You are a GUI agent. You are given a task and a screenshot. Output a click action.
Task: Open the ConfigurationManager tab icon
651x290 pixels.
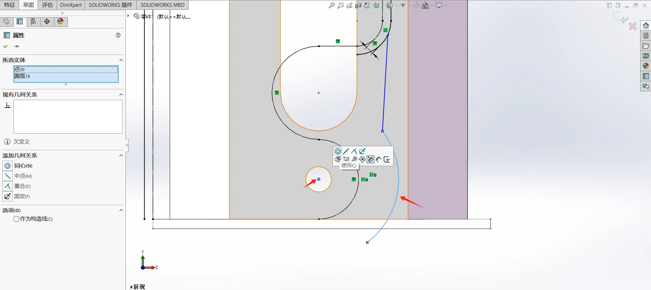33,22
